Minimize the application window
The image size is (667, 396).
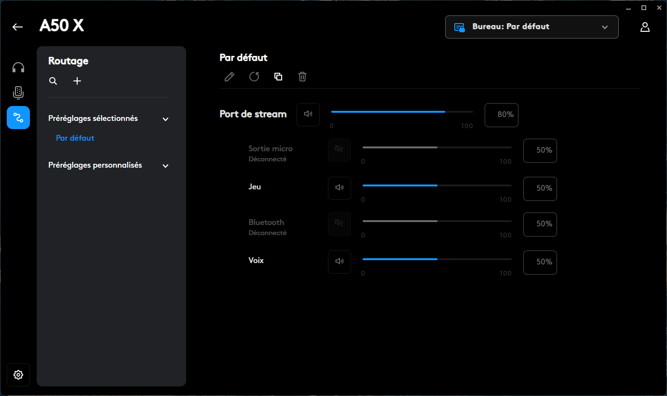click(628, 8)
